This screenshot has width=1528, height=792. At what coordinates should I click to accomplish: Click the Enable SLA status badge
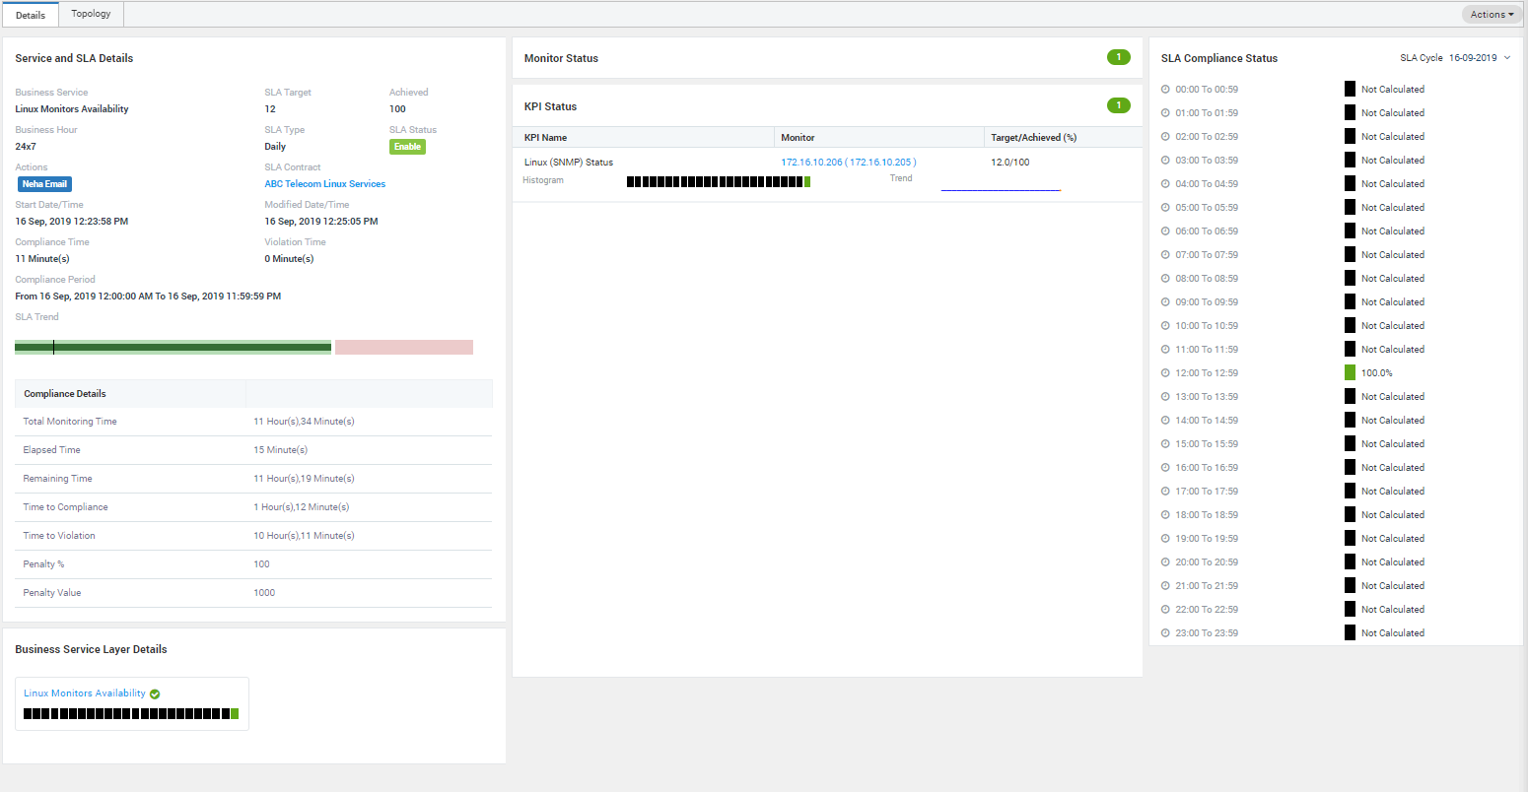click(407, 147)
